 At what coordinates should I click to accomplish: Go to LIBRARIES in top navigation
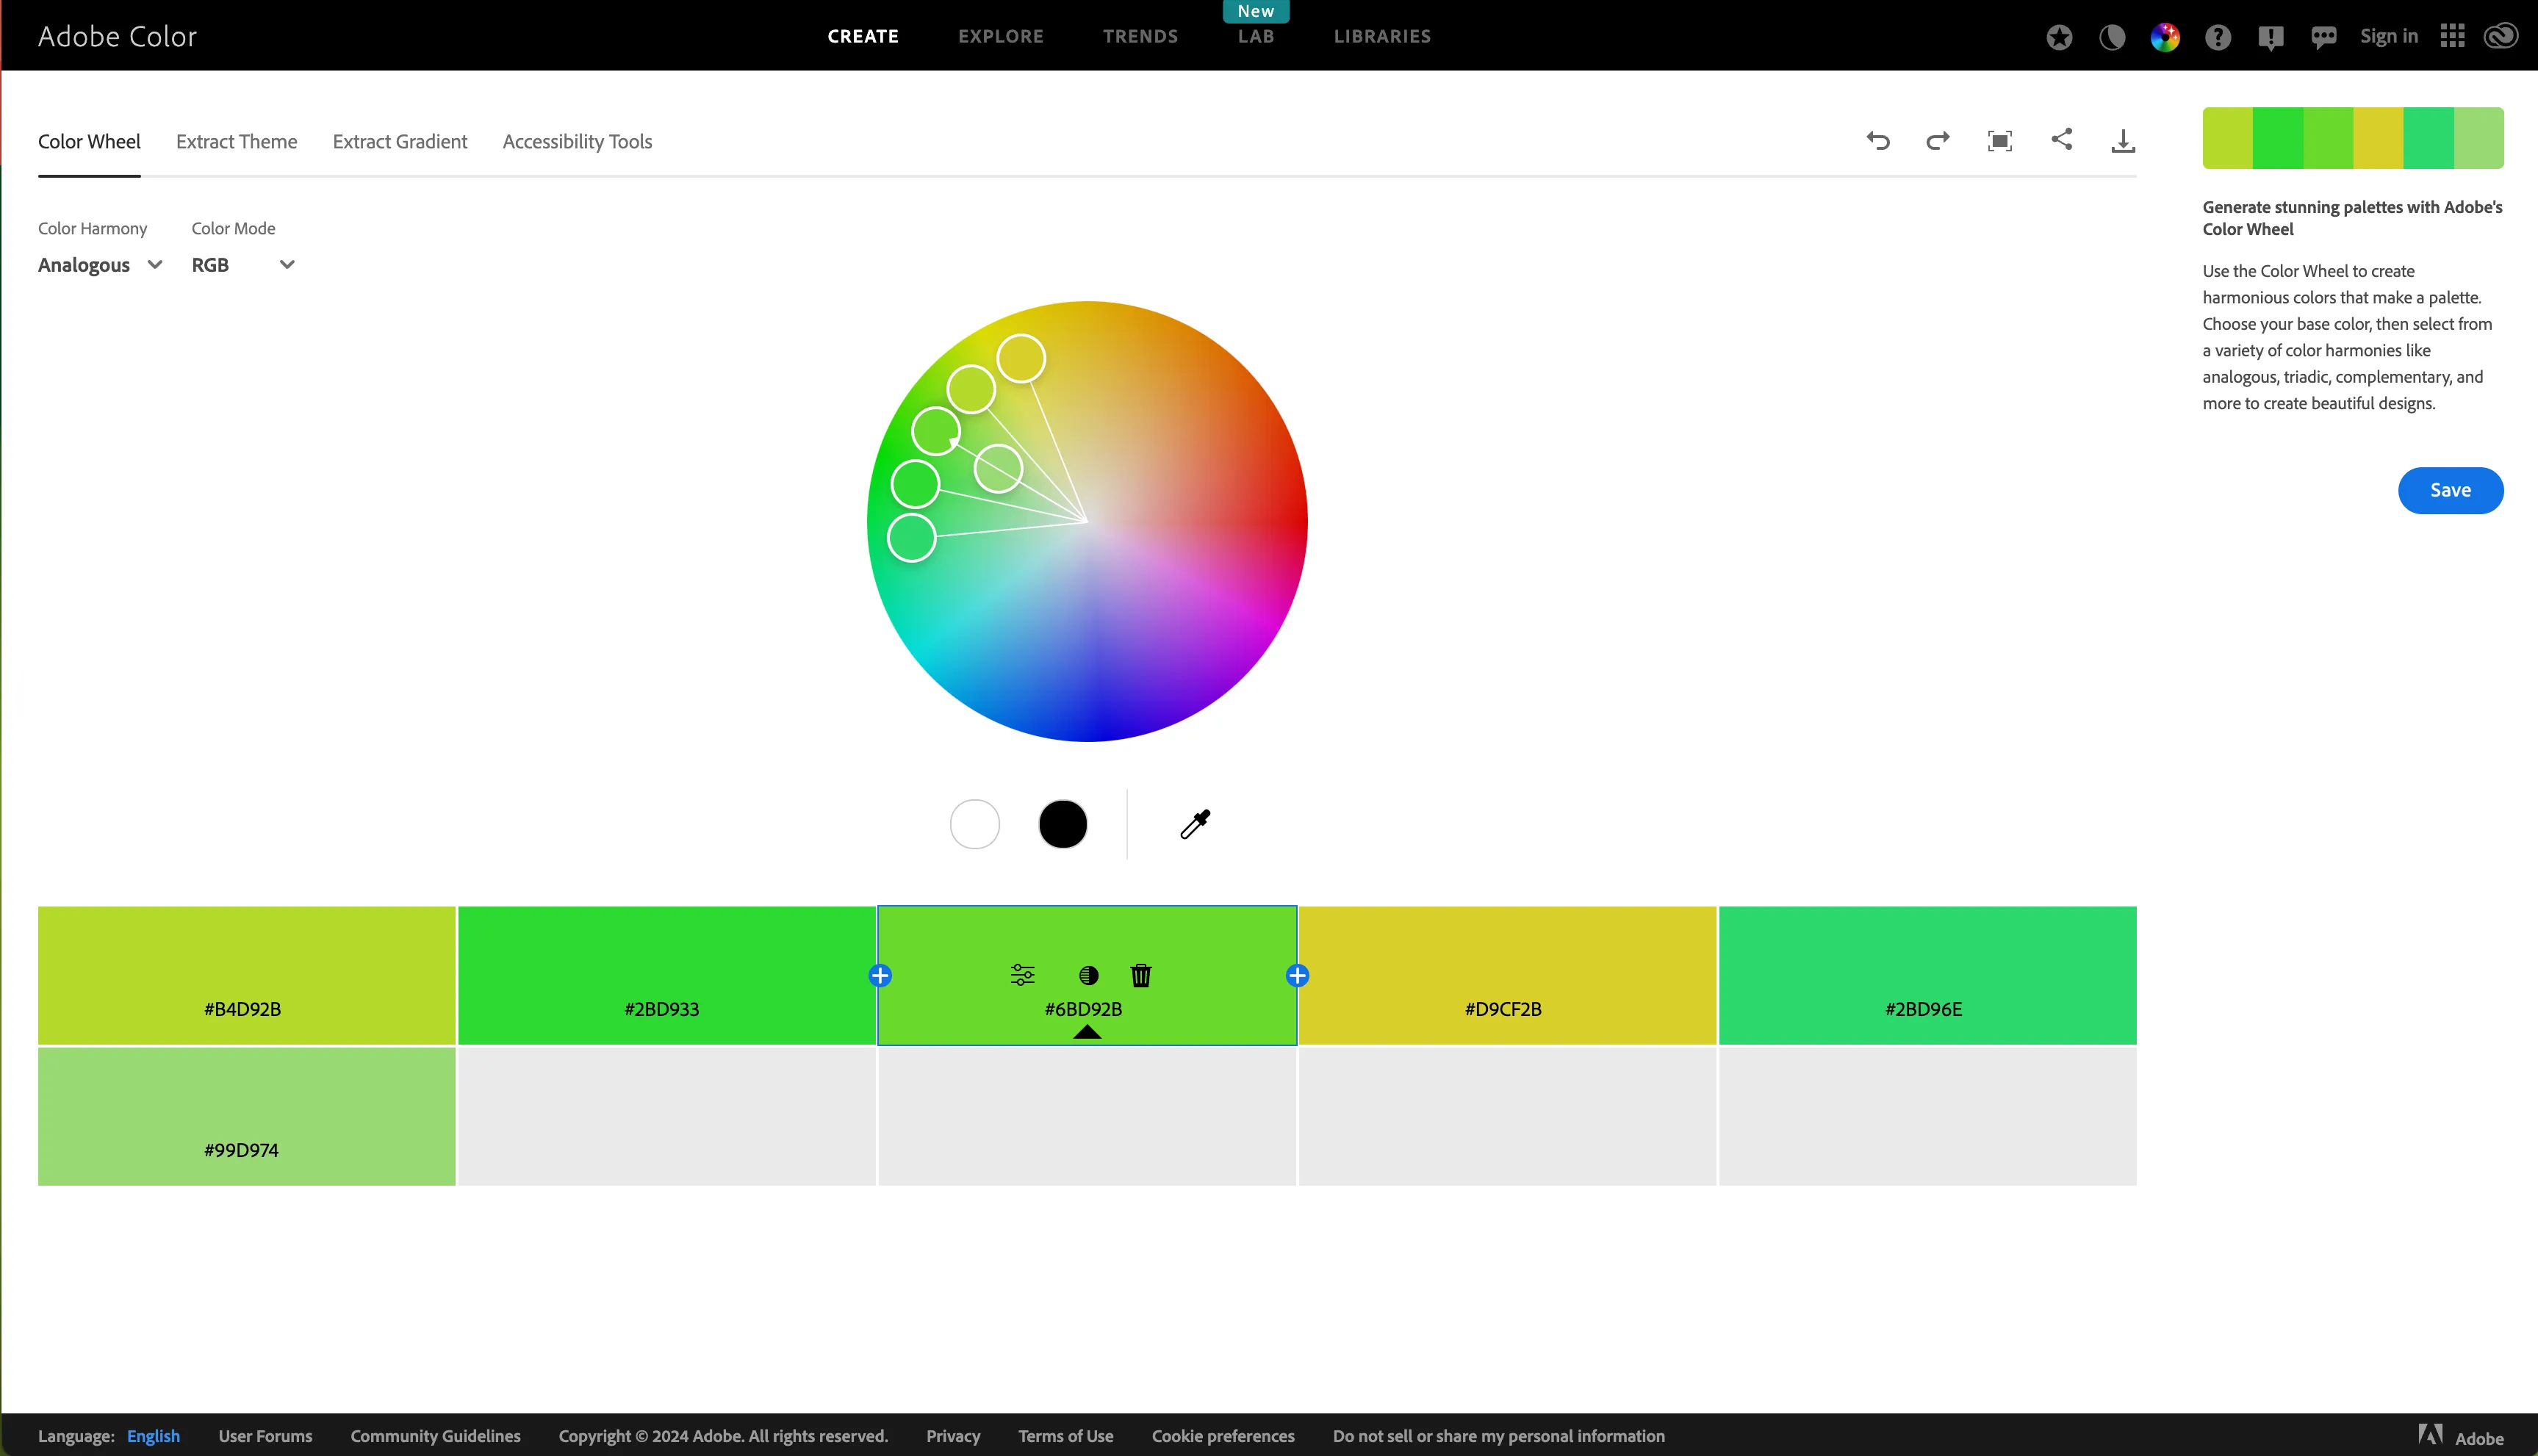(1382, 37)
